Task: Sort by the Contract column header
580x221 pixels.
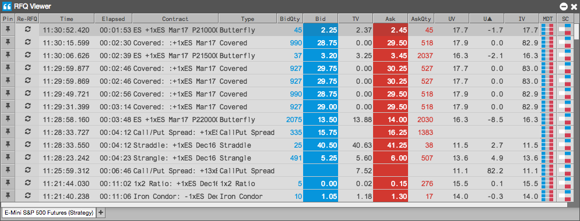Action: pos(175,19)
